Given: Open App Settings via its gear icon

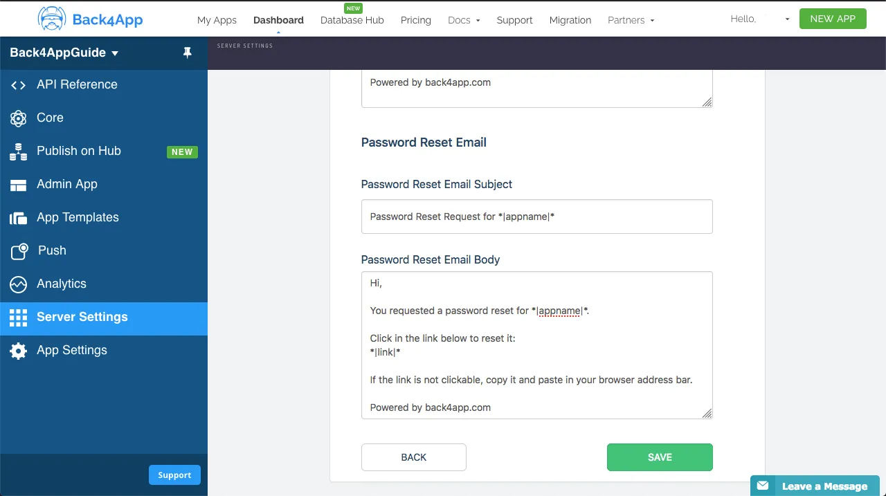Looking at the screenshot, I should (18, 350).
